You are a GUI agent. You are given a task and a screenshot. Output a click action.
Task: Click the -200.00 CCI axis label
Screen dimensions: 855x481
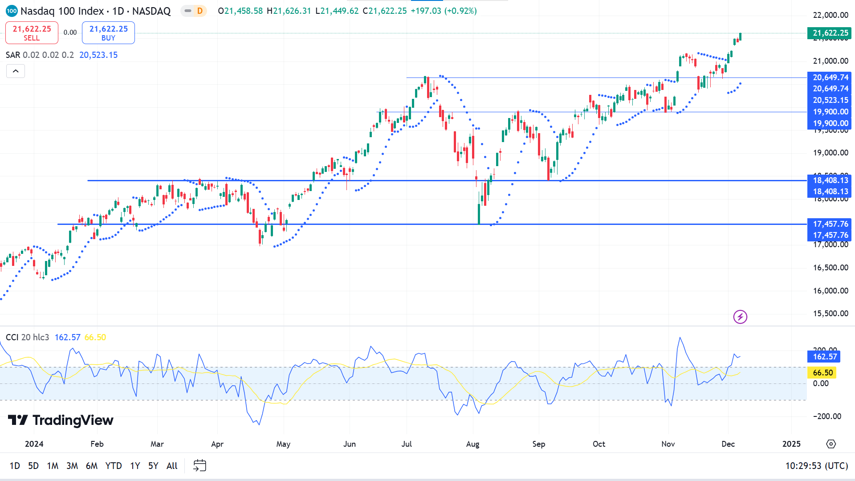point(827,416)
